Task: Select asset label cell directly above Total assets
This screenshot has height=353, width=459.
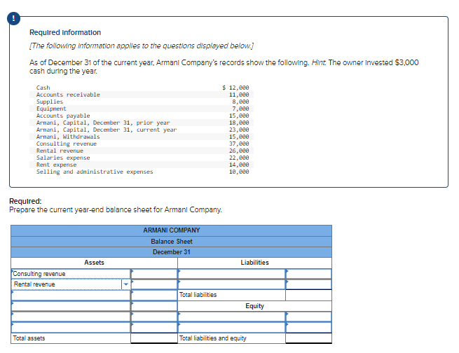Action: 71,328
